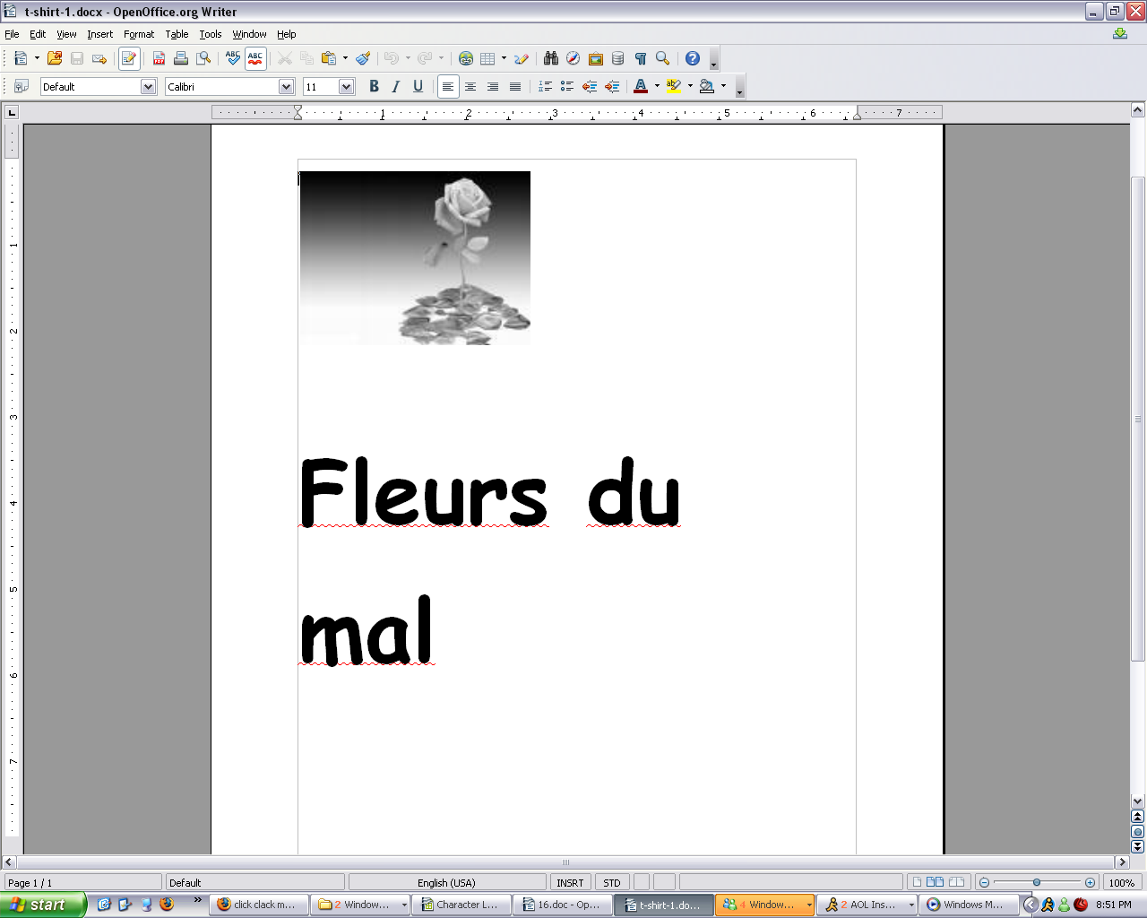Image resolution: width=1147 pixels, height=918 pixels.
Task: Open the Table dropdown arrow
Action: pos(504,58)
